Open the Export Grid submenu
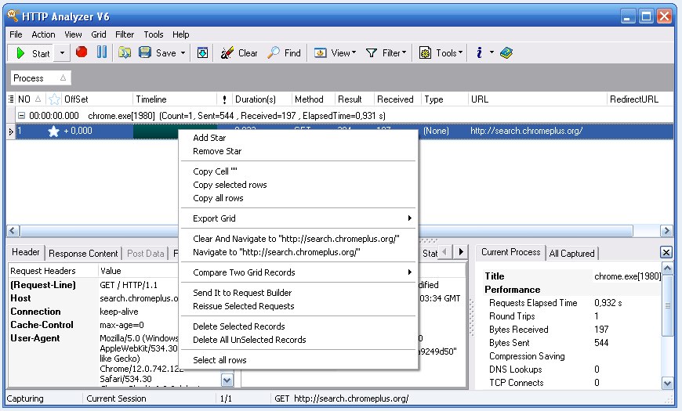 pyautogui.click(x=214, y=218)
